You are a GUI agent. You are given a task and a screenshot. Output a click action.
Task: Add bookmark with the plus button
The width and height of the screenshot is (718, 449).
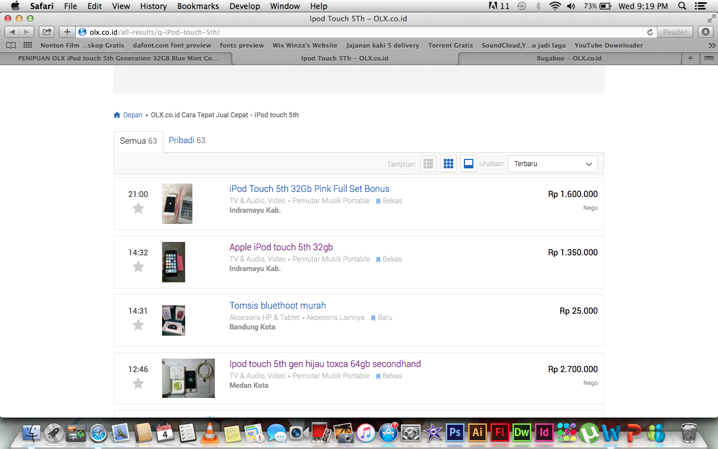tap(67, 32)
